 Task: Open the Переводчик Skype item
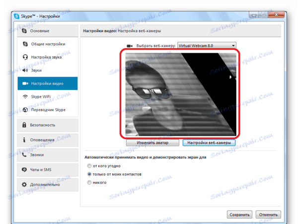(x=48, y=110)
